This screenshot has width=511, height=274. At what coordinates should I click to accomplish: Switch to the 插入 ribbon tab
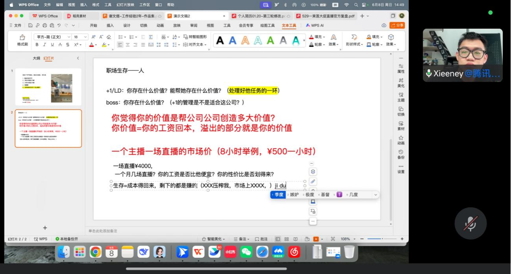(110, 26)
